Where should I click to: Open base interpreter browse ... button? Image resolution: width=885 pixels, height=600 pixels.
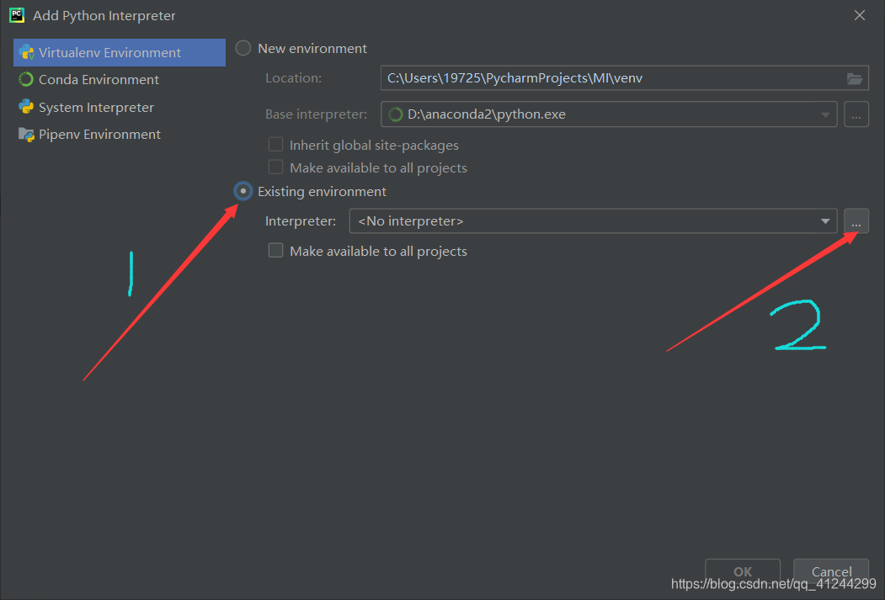(x=856, y=114)
